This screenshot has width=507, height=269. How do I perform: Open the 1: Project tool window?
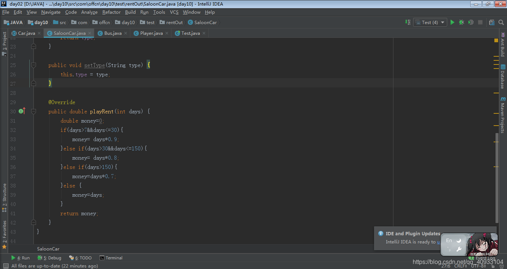(x=4, y=44)
